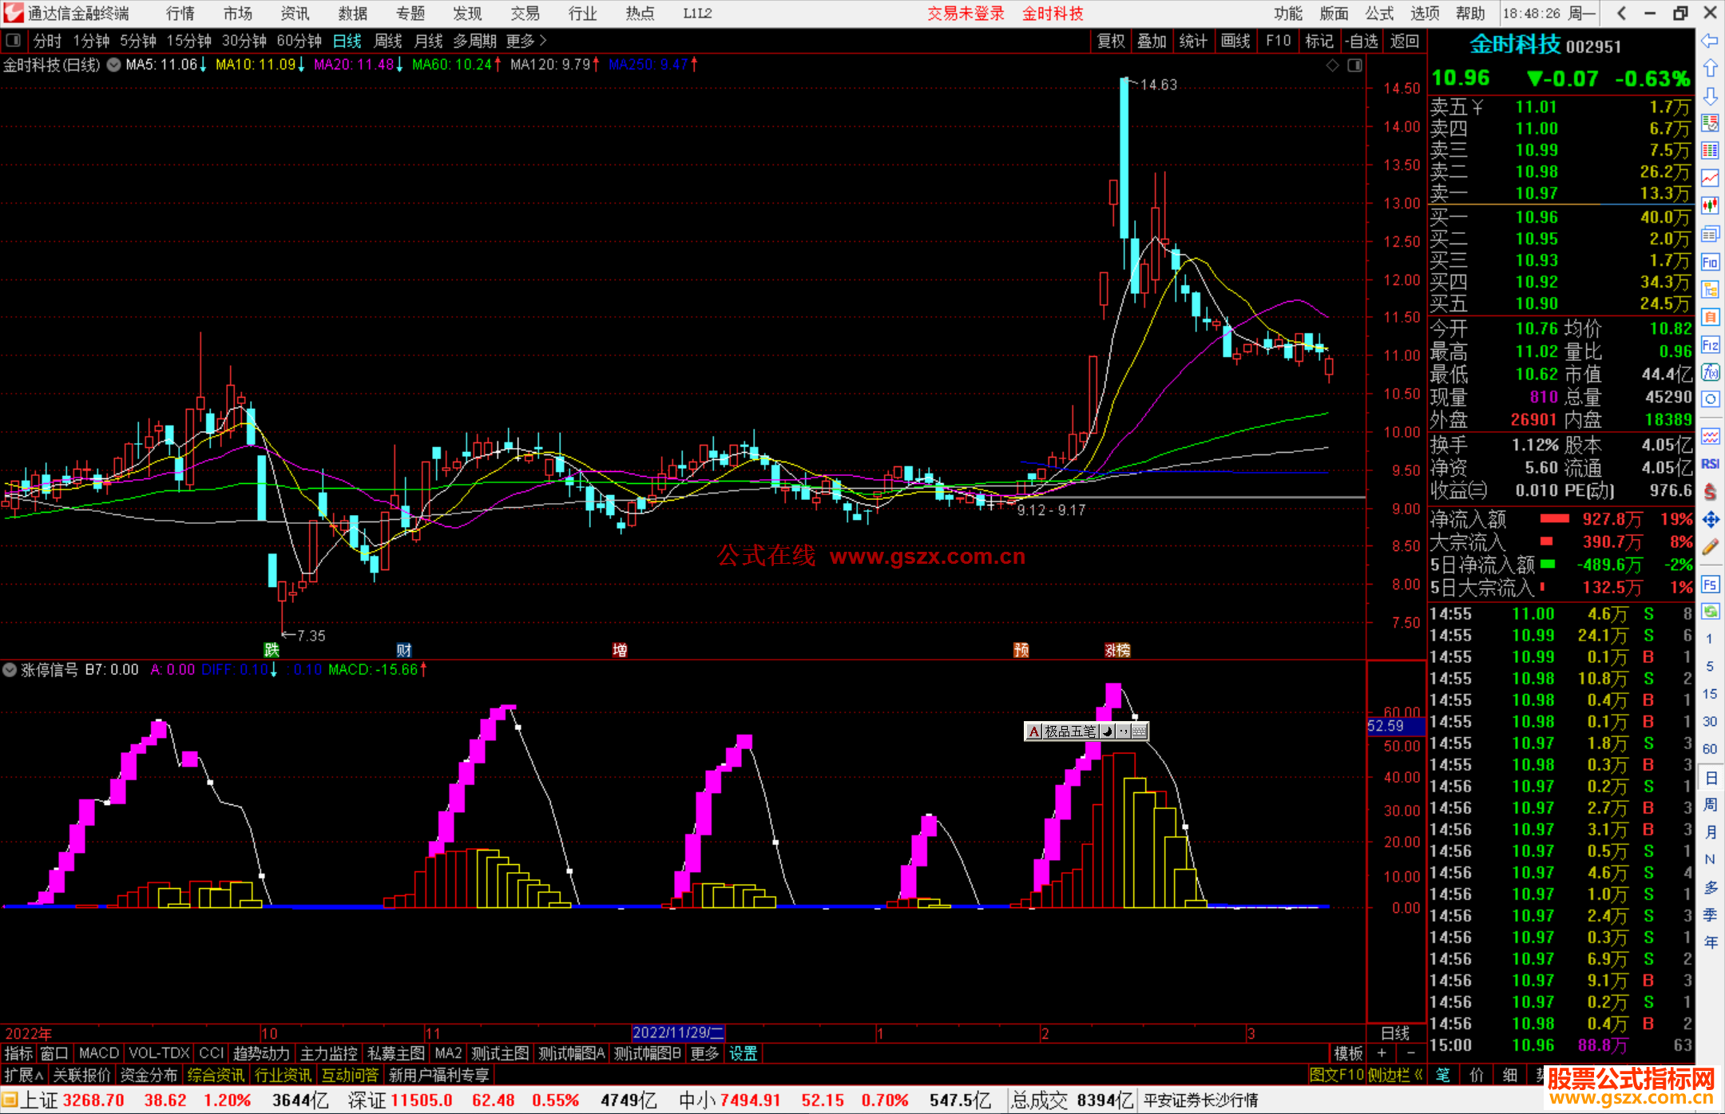Viewport: 1725px width, 1114px height.
Task: Click the soft keyboard icon on IME bar
Action: (1140, 731)
